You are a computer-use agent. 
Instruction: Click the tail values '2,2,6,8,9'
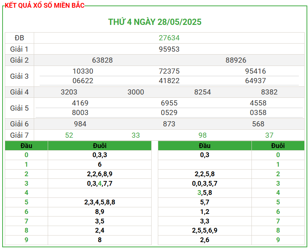[99, 174]
